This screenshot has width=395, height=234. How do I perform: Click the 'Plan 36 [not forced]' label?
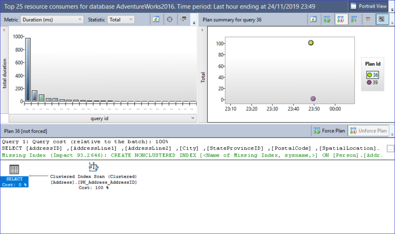pos(25,131)
